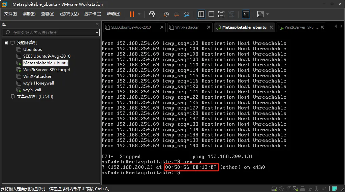Click the Metasploitable_ubuntu VM icon in library
This screenshot has height=192, width=345.
pos(19,63)
